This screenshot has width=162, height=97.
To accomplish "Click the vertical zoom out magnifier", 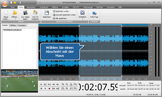I will 75,88.
